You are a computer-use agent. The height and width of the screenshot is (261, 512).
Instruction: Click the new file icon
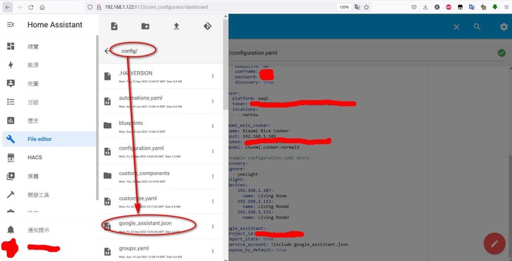coord(114,26)
